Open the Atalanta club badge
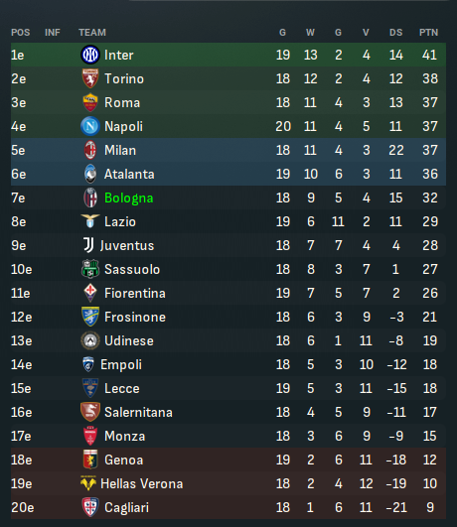Screen dimensions: 457x527 click(x=90, y=174)
